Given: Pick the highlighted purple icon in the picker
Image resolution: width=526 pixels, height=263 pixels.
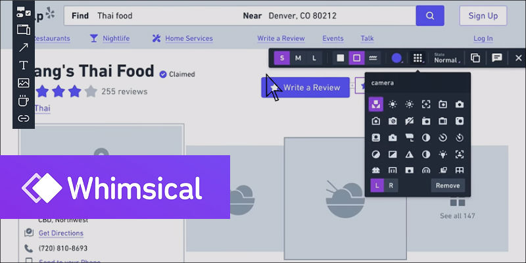Looking at the screenshot, I should [375, 105].
